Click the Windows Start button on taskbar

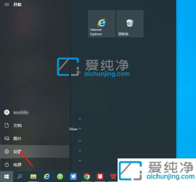tap(7, 176)
